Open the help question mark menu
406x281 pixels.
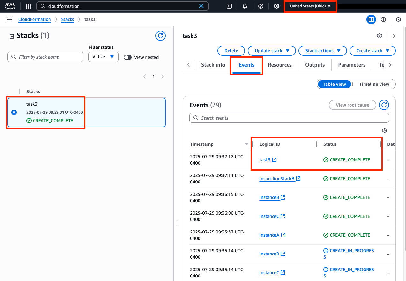[x=261, y=6]
